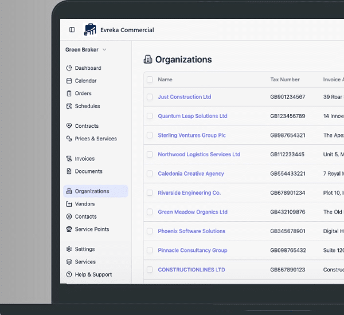Open Sterling Ventures Group Plc link

tap(191, 135)
